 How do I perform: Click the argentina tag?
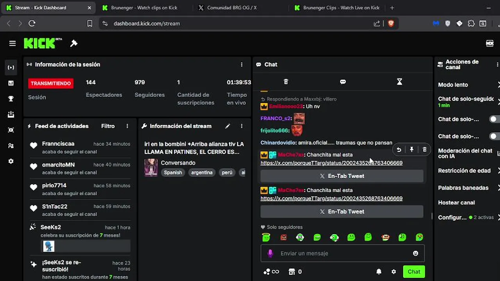[x=202, y=173]
